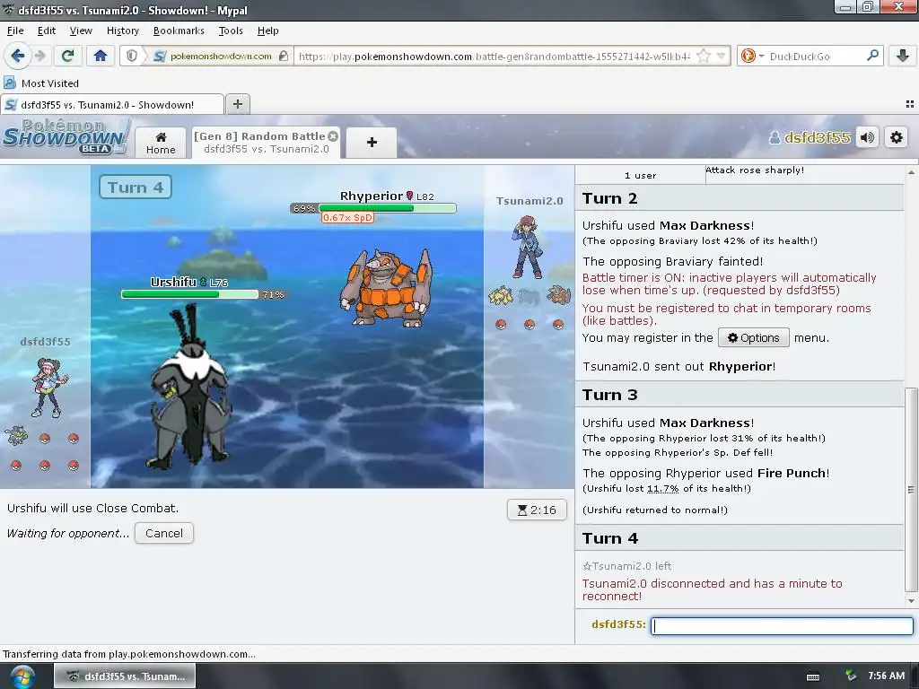Bookmark this page with the star icon
The image size is (919, 689).
704,56
